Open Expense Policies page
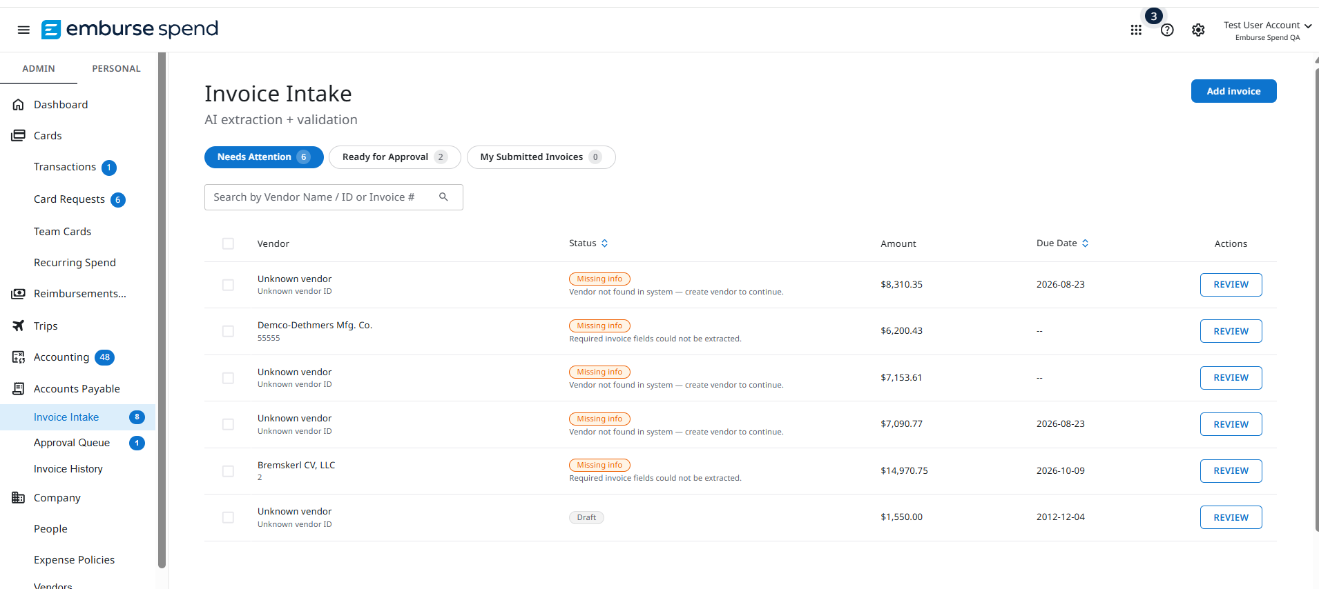Viewport: 1319px width, 589px height. [x=74, y=560]
